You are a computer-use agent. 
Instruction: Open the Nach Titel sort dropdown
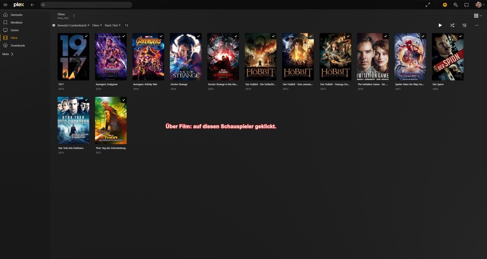tap(112, 26)
